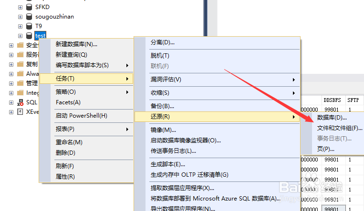Click the T9 database icon
Screen dimensions: 364x211
(29, 26)
